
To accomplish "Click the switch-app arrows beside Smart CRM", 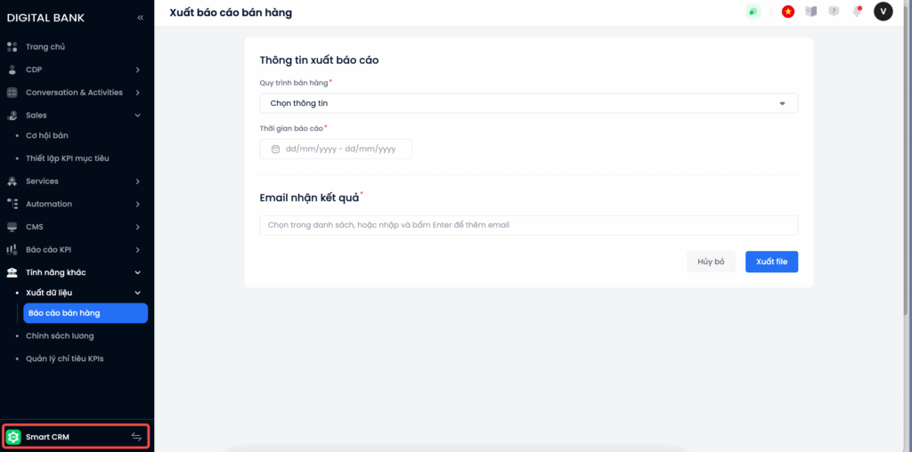I will point(136,437).
